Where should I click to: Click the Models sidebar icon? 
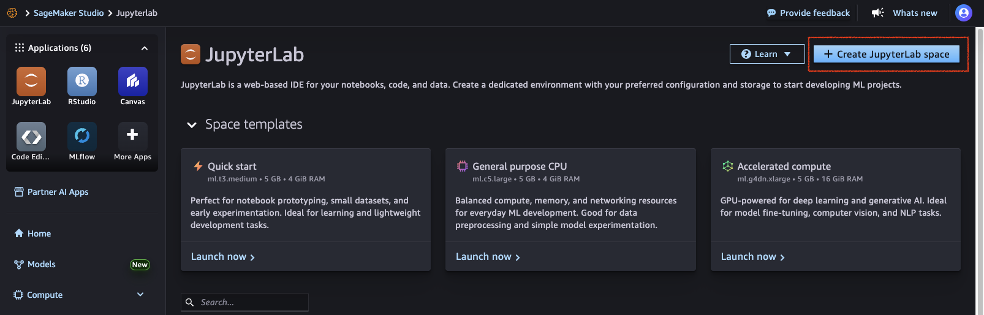pos(19,264)
